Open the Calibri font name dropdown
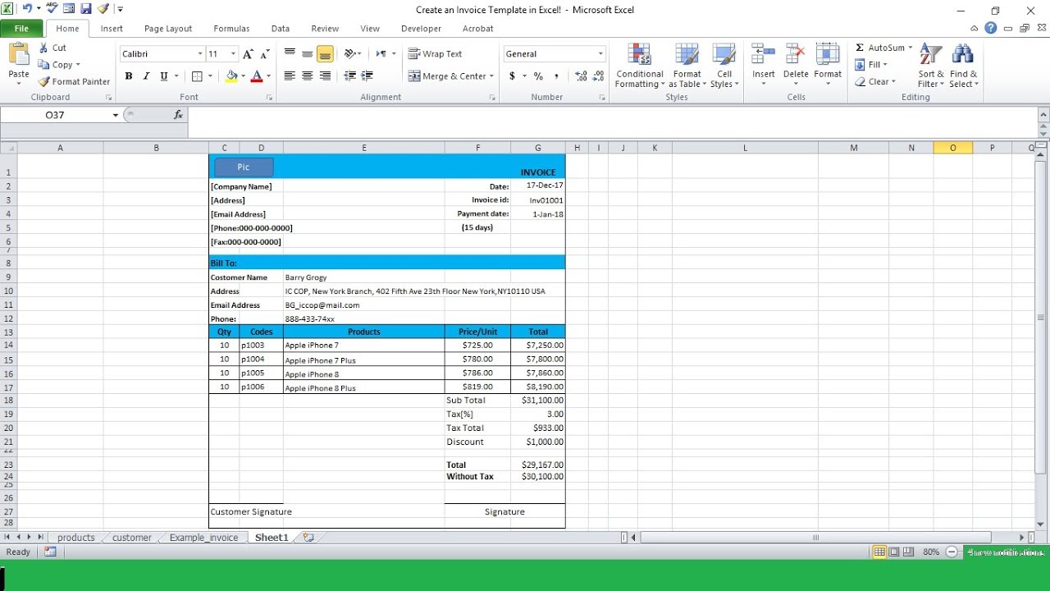1050x591 pixels. click(200, 54)
